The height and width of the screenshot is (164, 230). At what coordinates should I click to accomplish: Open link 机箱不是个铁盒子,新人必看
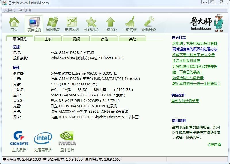(193, 55)
